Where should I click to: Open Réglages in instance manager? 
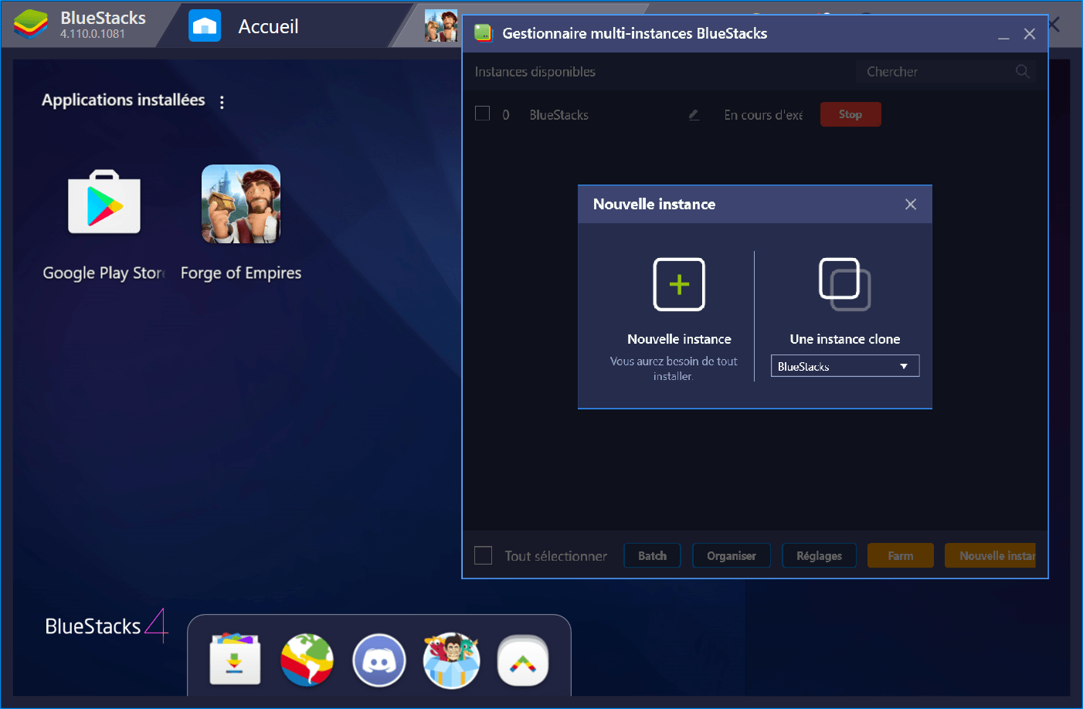[820, 555]
